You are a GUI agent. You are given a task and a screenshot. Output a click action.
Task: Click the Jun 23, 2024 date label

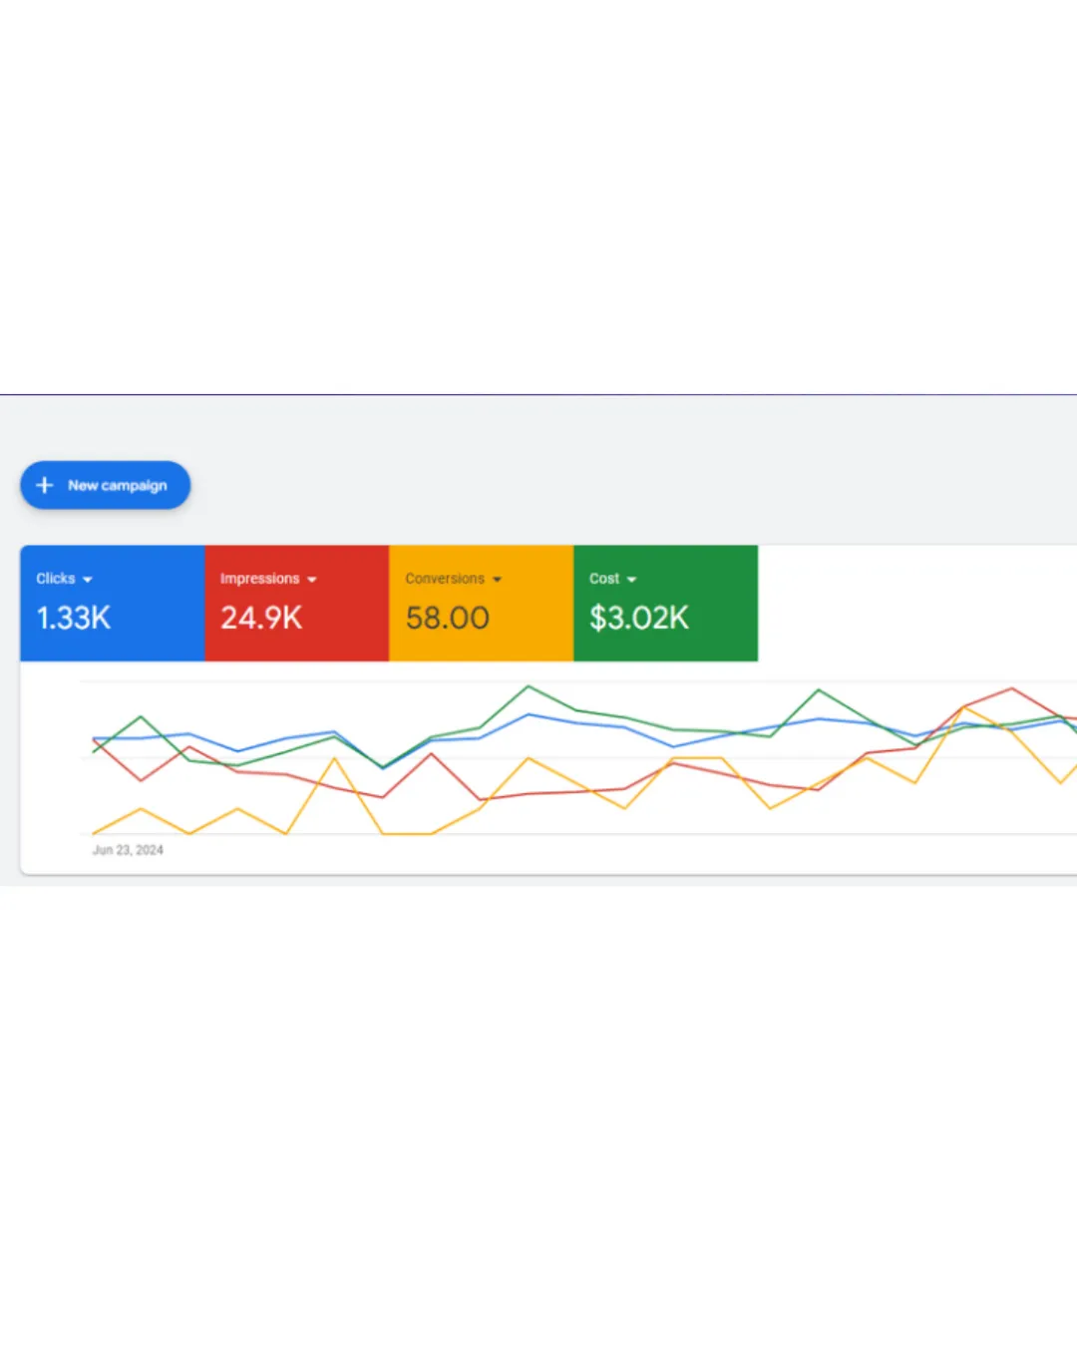click(128, 850)
